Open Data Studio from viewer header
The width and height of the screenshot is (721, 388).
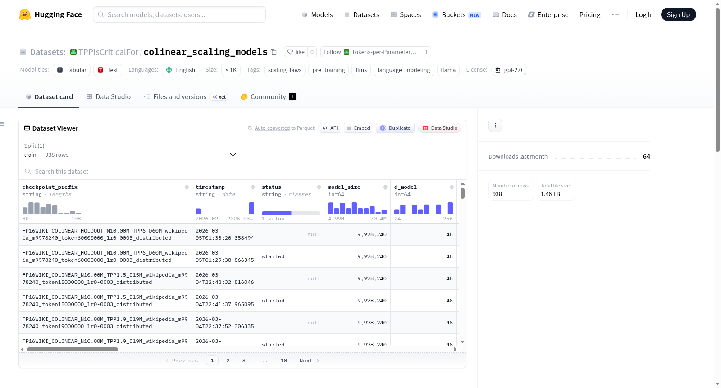(x=440, y=128)
